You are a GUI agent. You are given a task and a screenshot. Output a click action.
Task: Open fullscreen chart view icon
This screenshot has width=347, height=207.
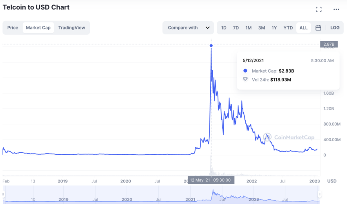click(x=318, y=9)
